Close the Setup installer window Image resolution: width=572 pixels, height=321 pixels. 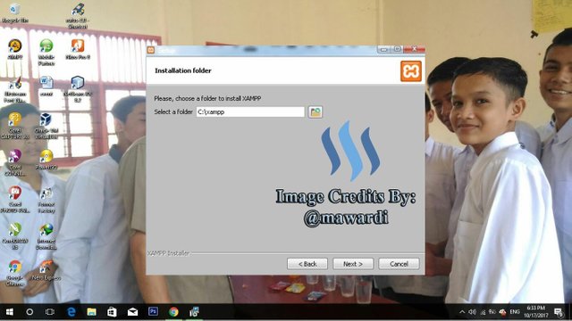pos(414,49)
